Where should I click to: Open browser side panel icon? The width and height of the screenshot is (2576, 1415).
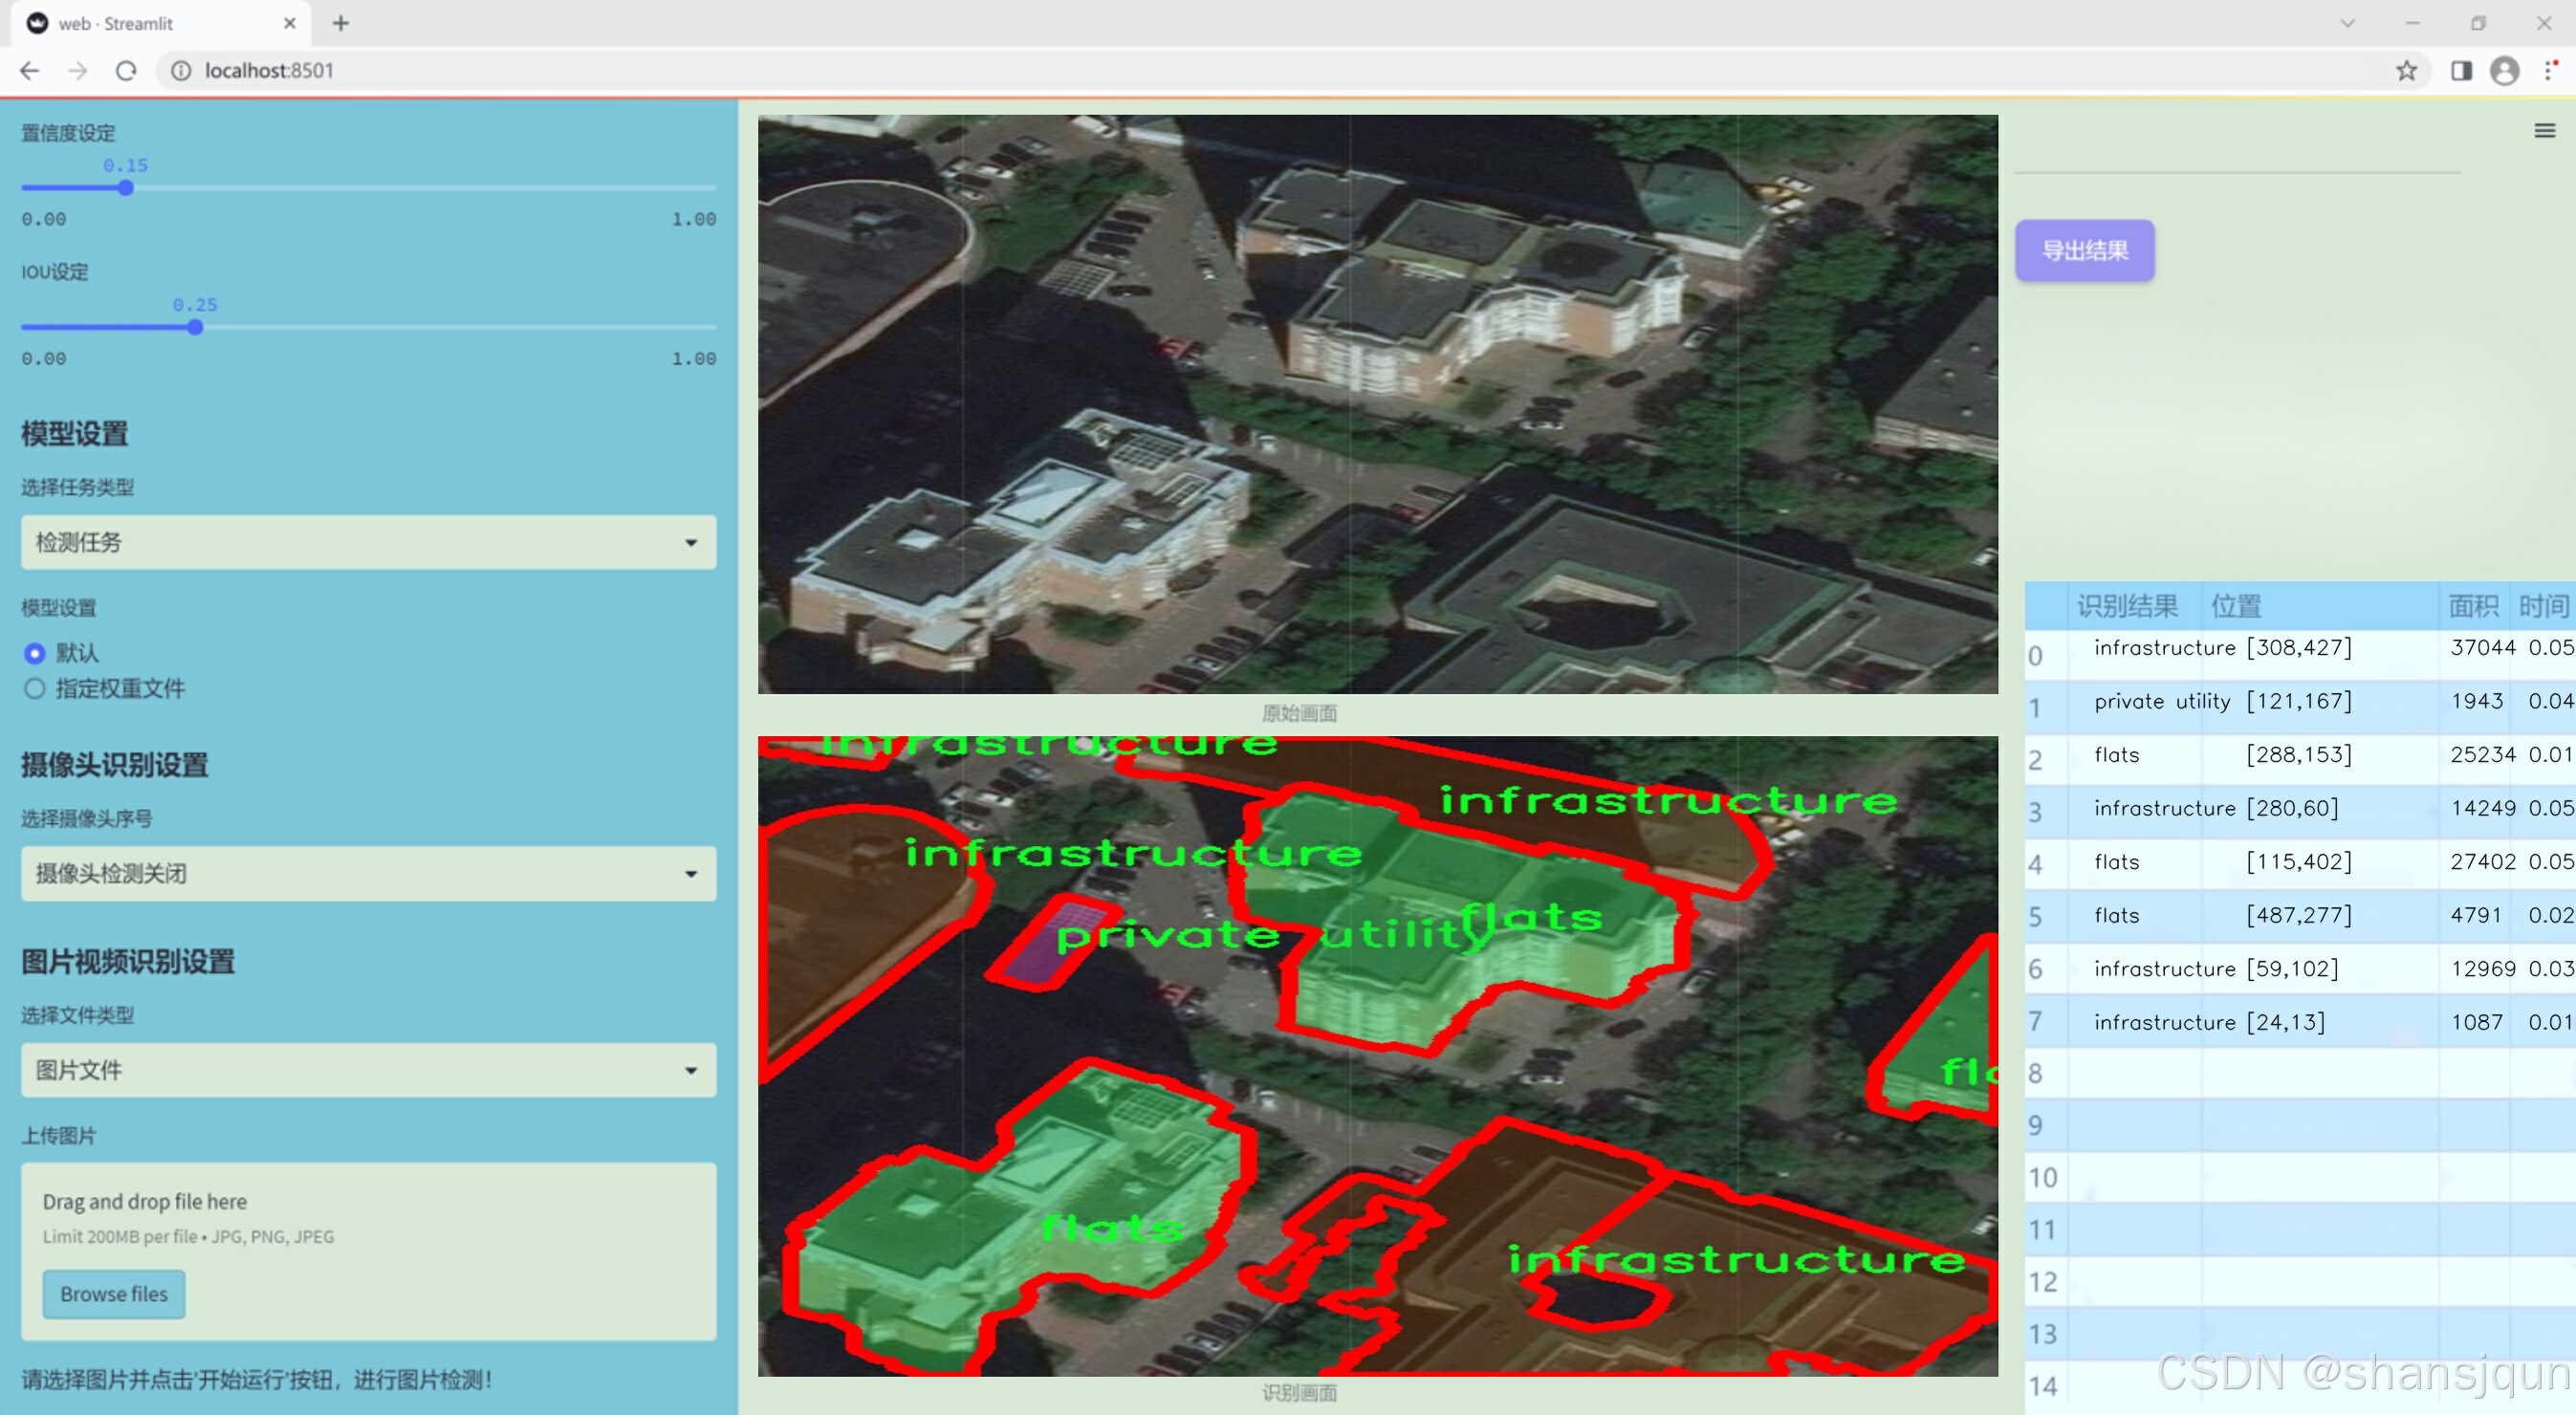(2461, 71)
